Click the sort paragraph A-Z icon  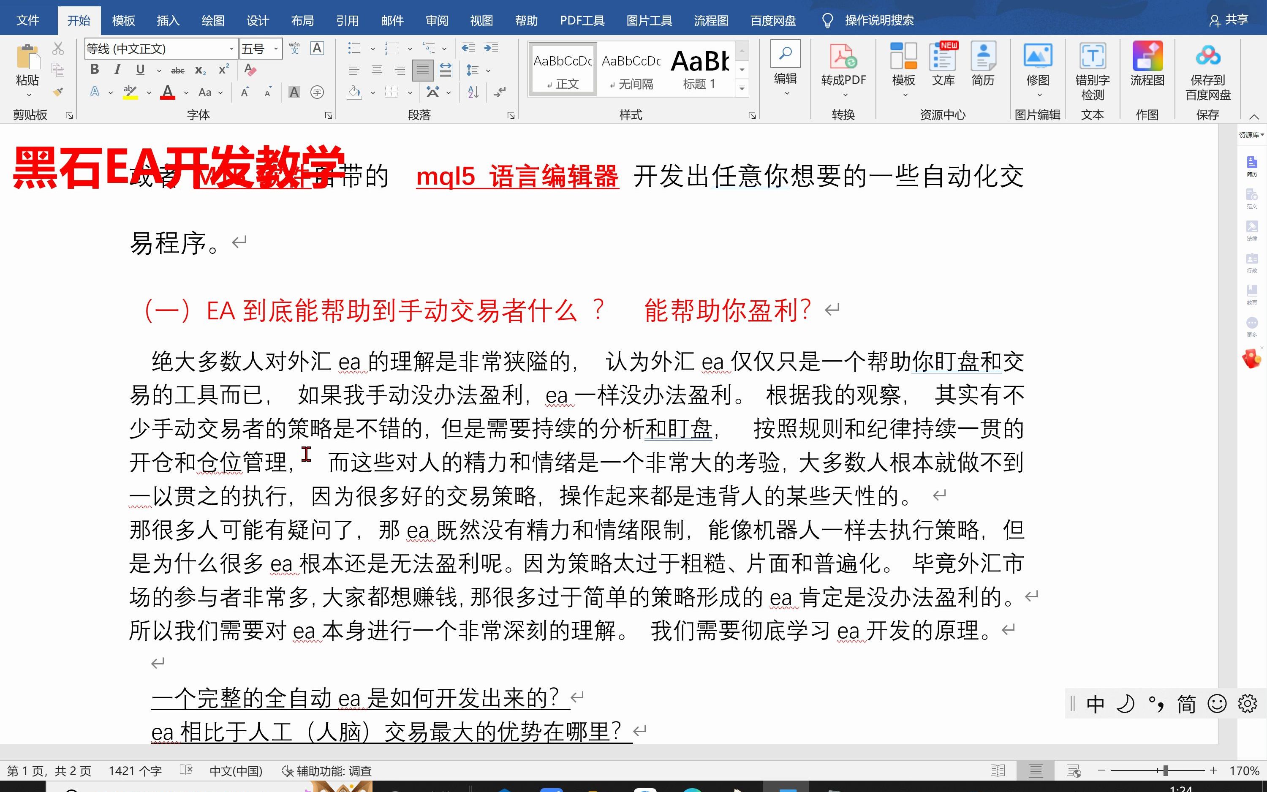point(473,93)
